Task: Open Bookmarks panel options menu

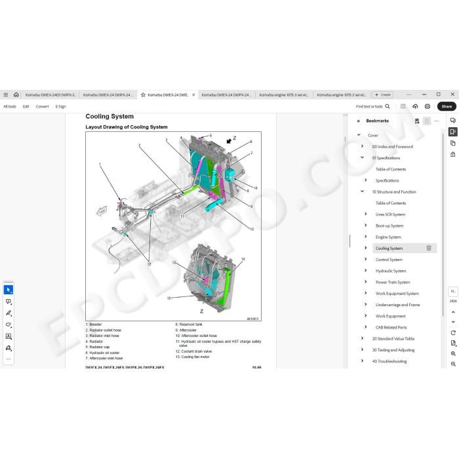Action: pyautogui.click(x=436, y=121)
